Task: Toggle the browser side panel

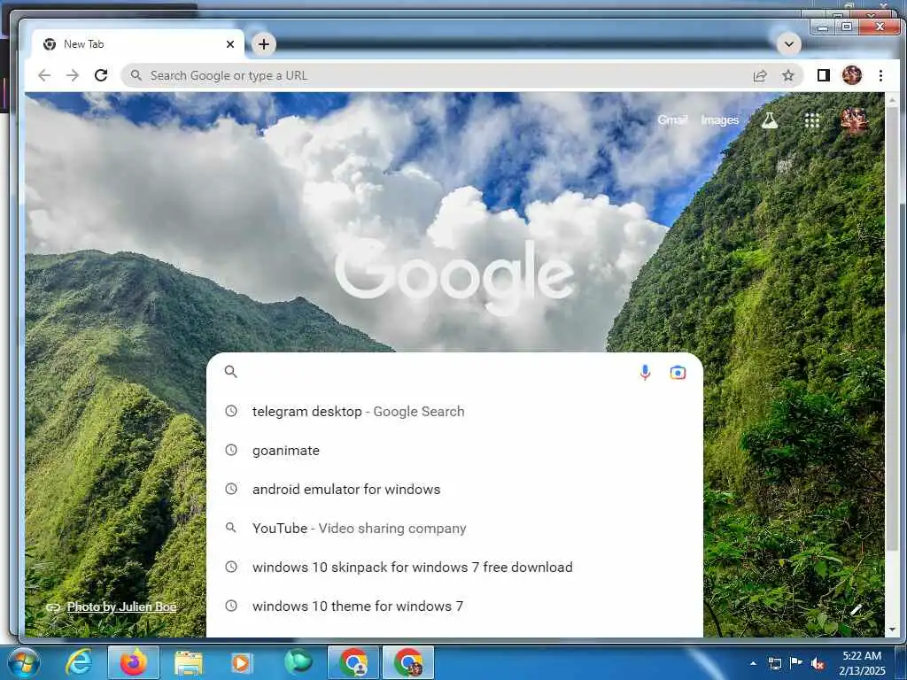Action: [x=823, y=75]
